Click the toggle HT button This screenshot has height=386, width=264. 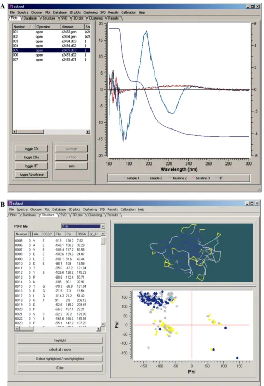tap(31, 166)
